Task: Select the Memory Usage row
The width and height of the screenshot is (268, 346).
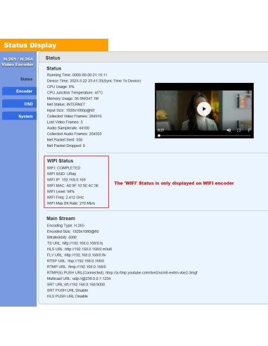Action: [x=72, y=98]
